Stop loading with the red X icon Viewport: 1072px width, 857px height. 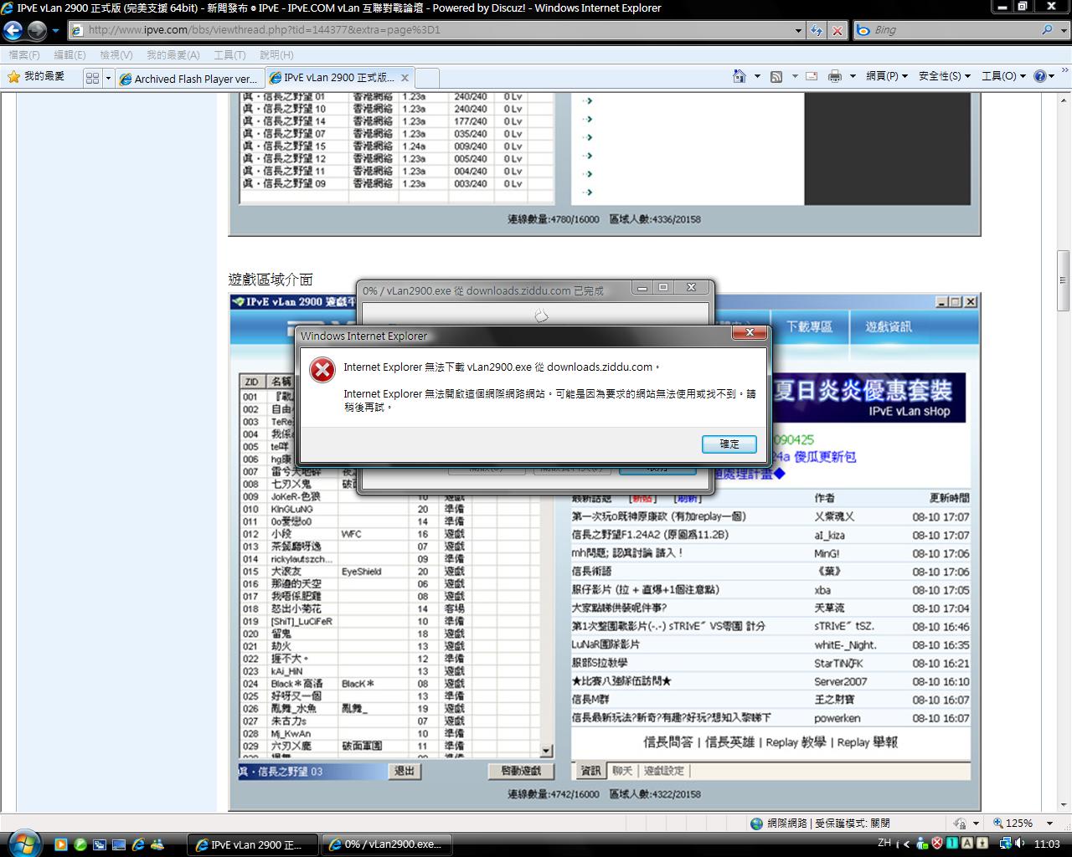[x=837, y=30]
